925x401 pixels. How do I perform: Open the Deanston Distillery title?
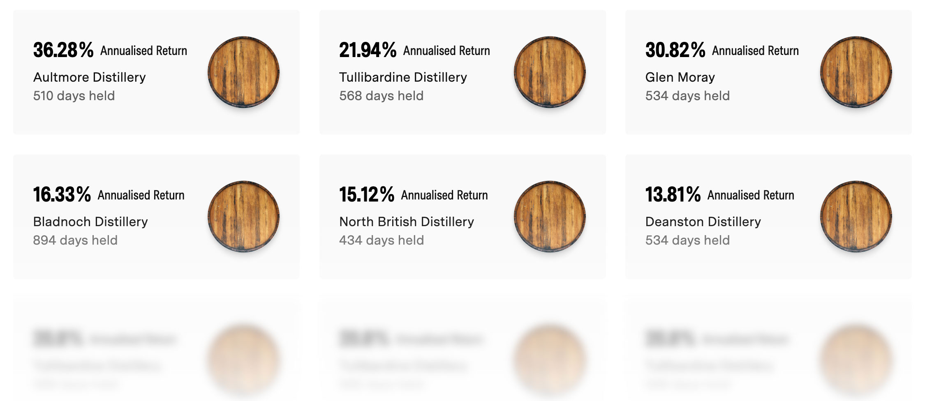point(703,222)
